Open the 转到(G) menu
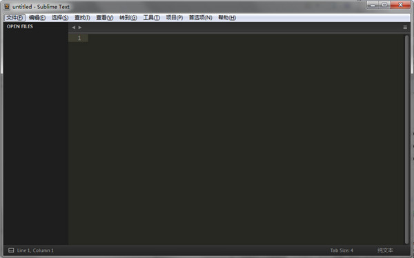Viewport: 414px width, 258px height. [x=128, y=18]
